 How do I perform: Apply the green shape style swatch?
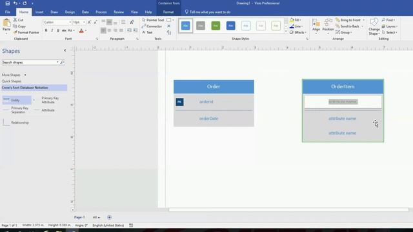click(x=216, y=26)
